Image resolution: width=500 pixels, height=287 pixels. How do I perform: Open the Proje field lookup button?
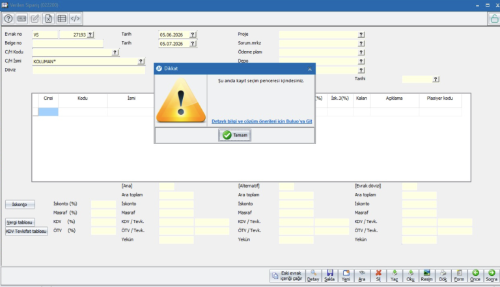pos(361,35)
